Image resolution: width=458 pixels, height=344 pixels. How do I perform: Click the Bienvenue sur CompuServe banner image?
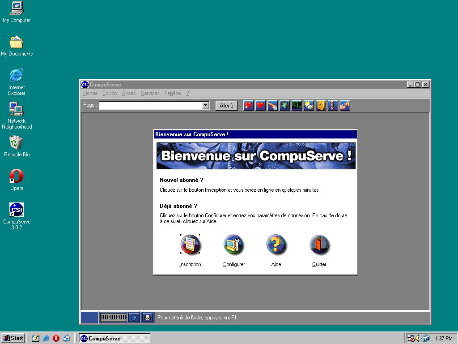pyautogui.click(x=256, y=156)
